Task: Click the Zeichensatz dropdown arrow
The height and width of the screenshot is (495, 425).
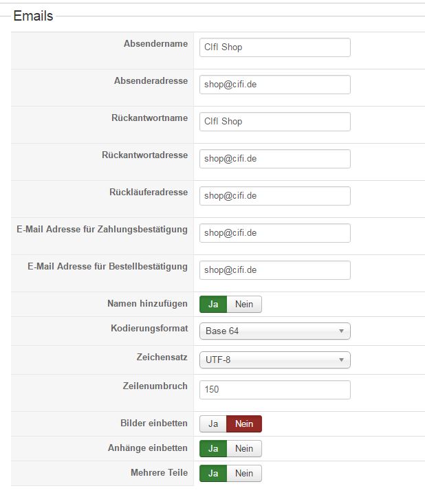Action: click(341, 360)
